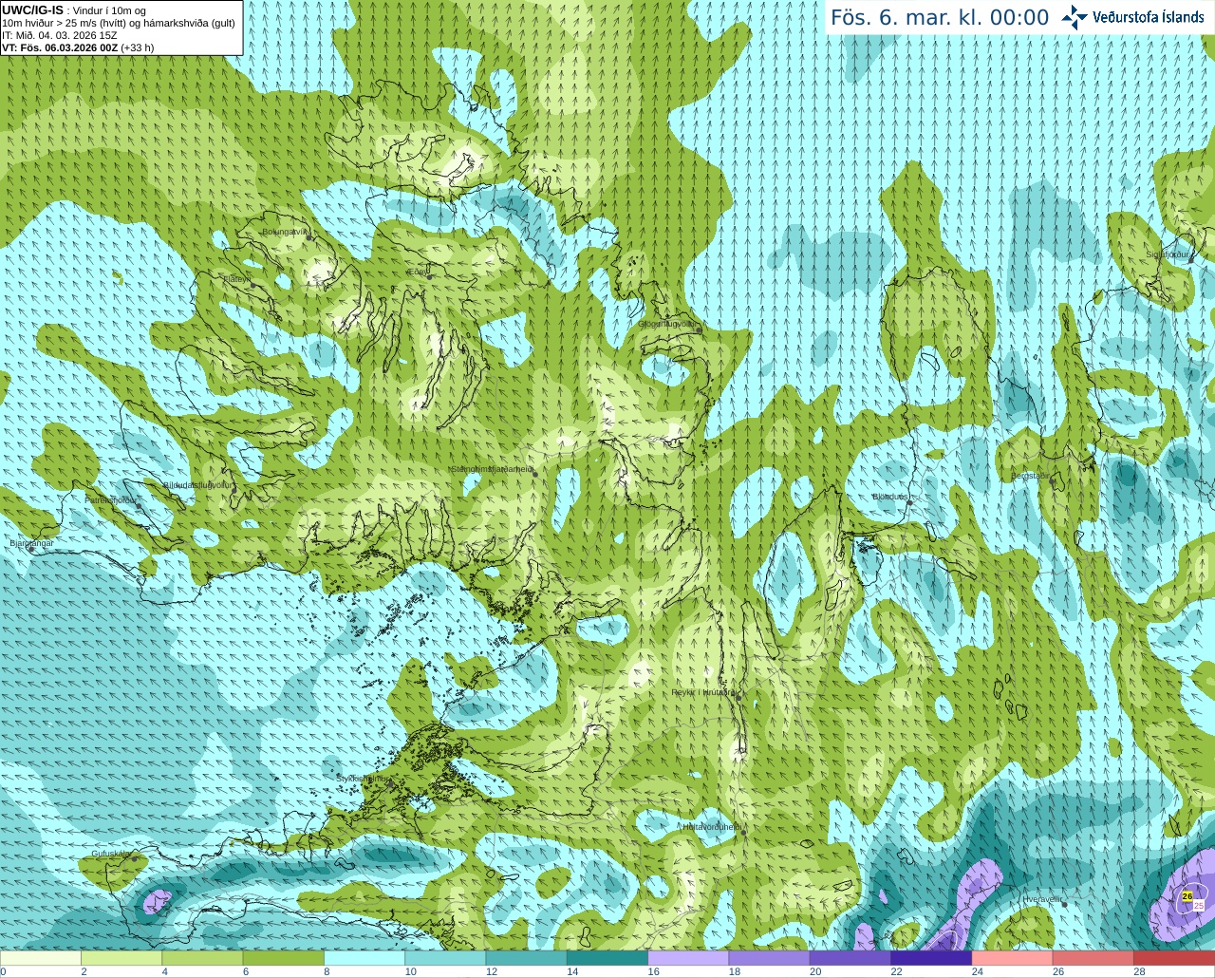Click the Æðey station marker
Image resolution: width=1215 pixels, height=978 pixels.
[430, 276]
